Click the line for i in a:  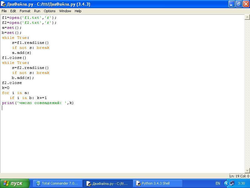click(x=15, y=93)
